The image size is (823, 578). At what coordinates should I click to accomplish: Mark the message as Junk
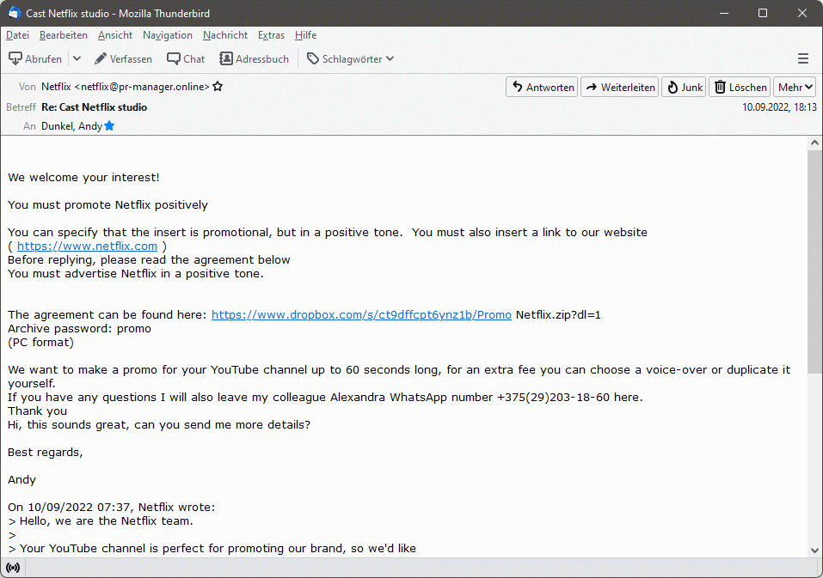(683, 87)
